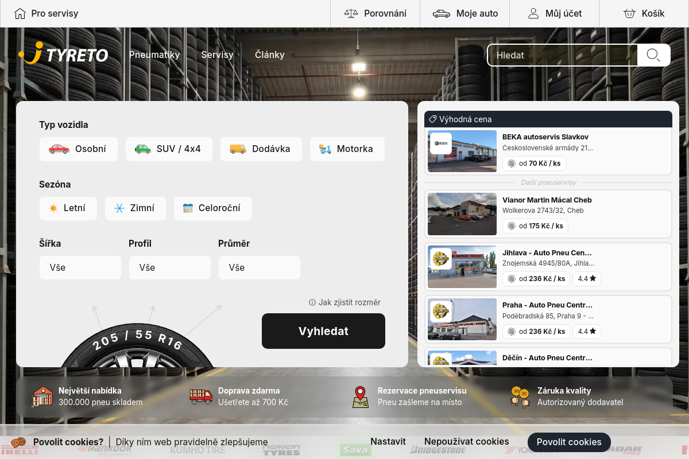Open the Pneumatiky menu
Image resolution: width=689 pixels, height=459 pixels.
[x=154, y=55]
